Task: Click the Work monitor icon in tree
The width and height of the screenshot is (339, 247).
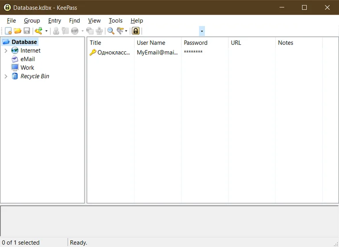Action: [x=15, y=68]
